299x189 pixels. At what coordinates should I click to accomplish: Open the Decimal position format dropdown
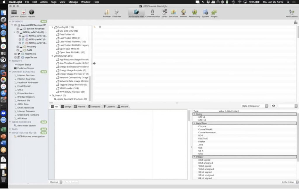tap(56, 182)
